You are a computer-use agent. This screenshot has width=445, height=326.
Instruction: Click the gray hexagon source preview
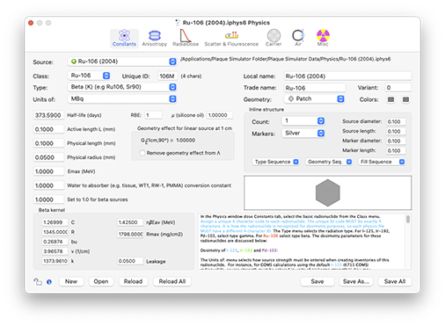pos(328,192)
